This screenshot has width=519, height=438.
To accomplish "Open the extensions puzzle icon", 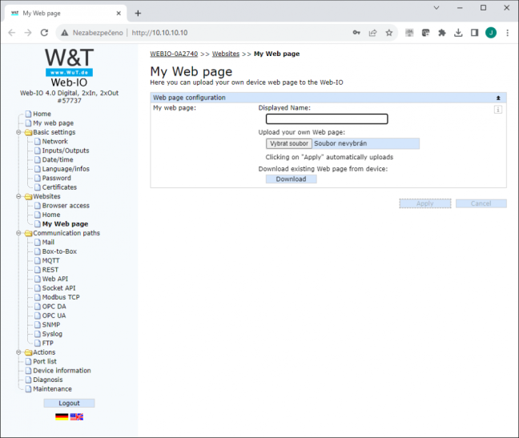I will (442, 33).
